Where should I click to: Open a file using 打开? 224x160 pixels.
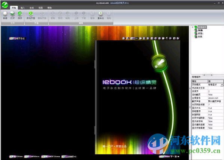(x=12, y=15)
